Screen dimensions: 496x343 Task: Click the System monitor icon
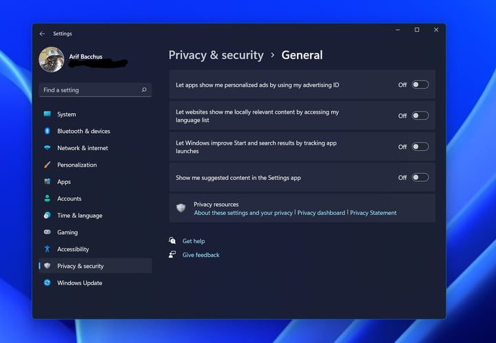coord(47,114)
